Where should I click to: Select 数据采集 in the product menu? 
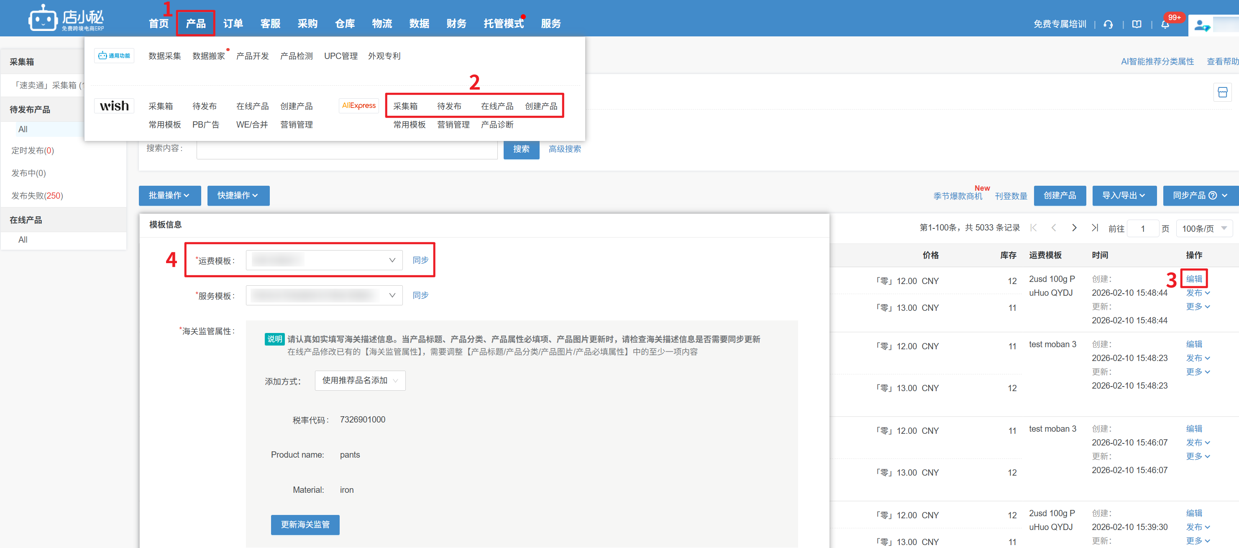pos(164,56)
